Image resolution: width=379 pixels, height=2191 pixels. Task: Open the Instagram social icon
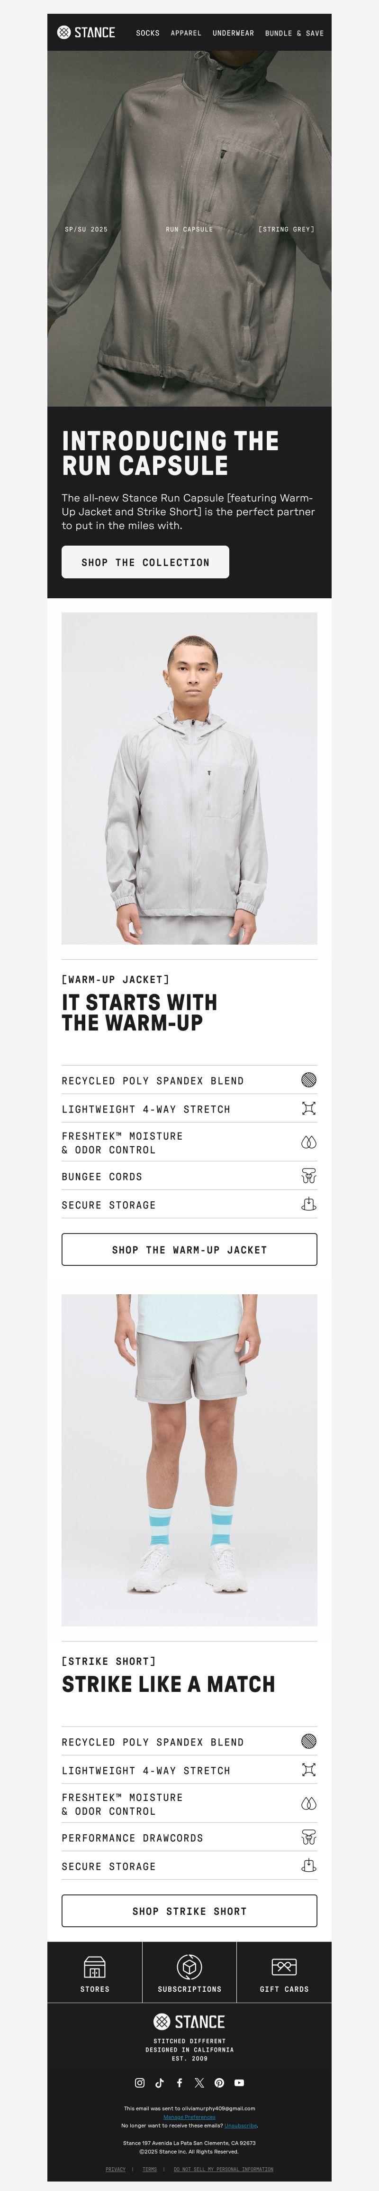point(139,2082)
